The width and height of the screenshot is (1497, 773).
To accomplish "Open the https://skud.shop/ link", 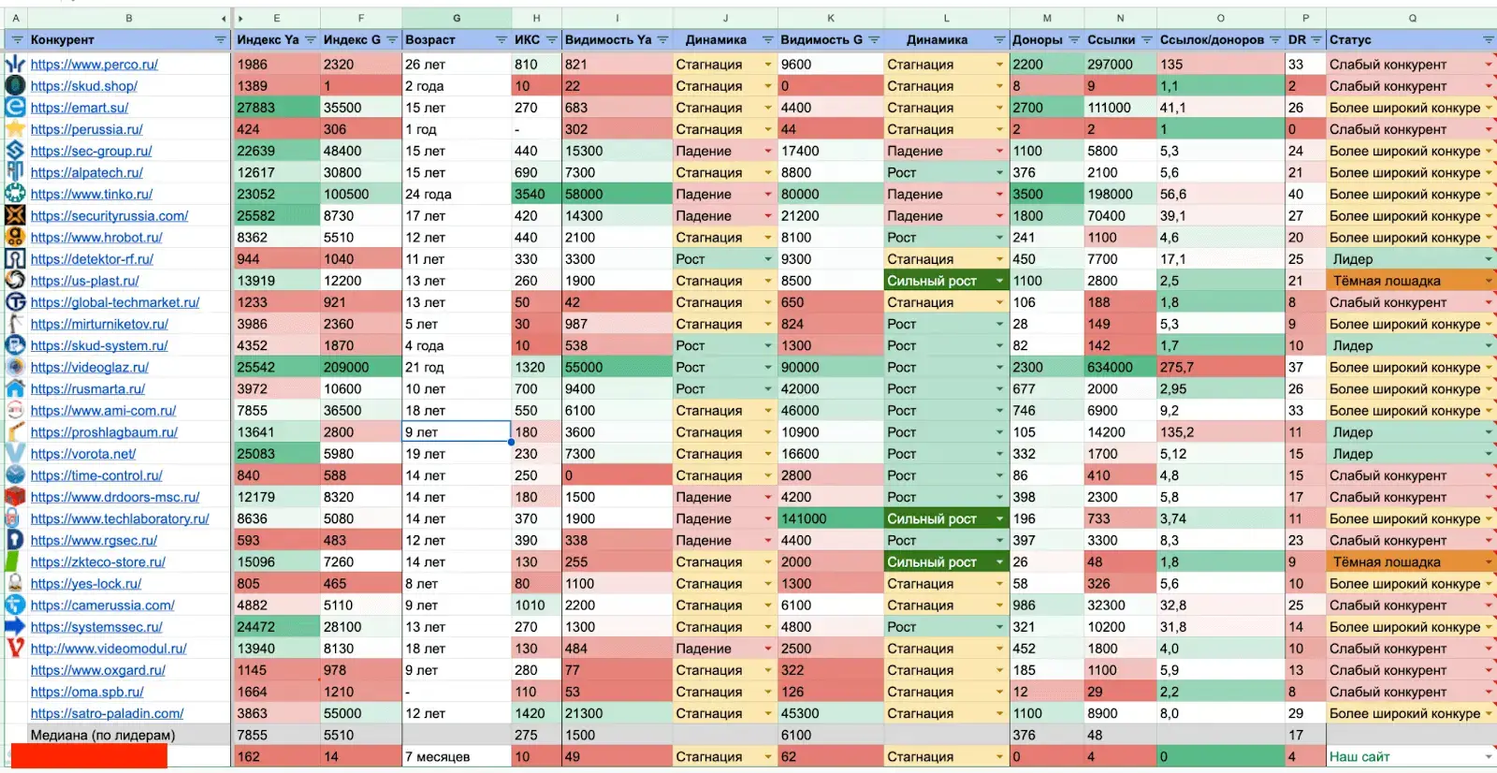I will [83, 86].
